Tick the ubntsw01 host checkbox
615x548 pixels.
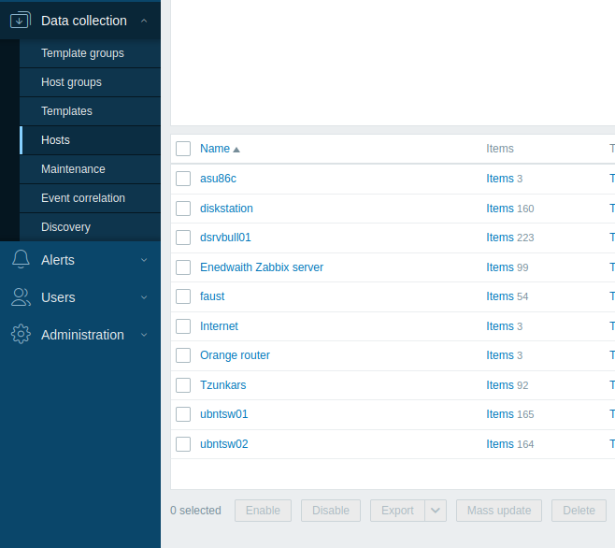point(183,414)
